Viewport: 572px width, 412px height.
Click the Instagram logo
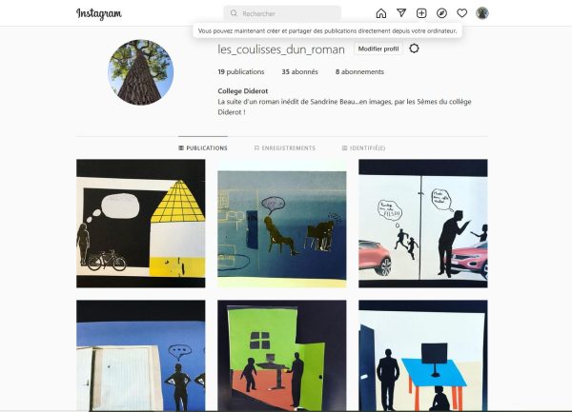coord(99,14)
